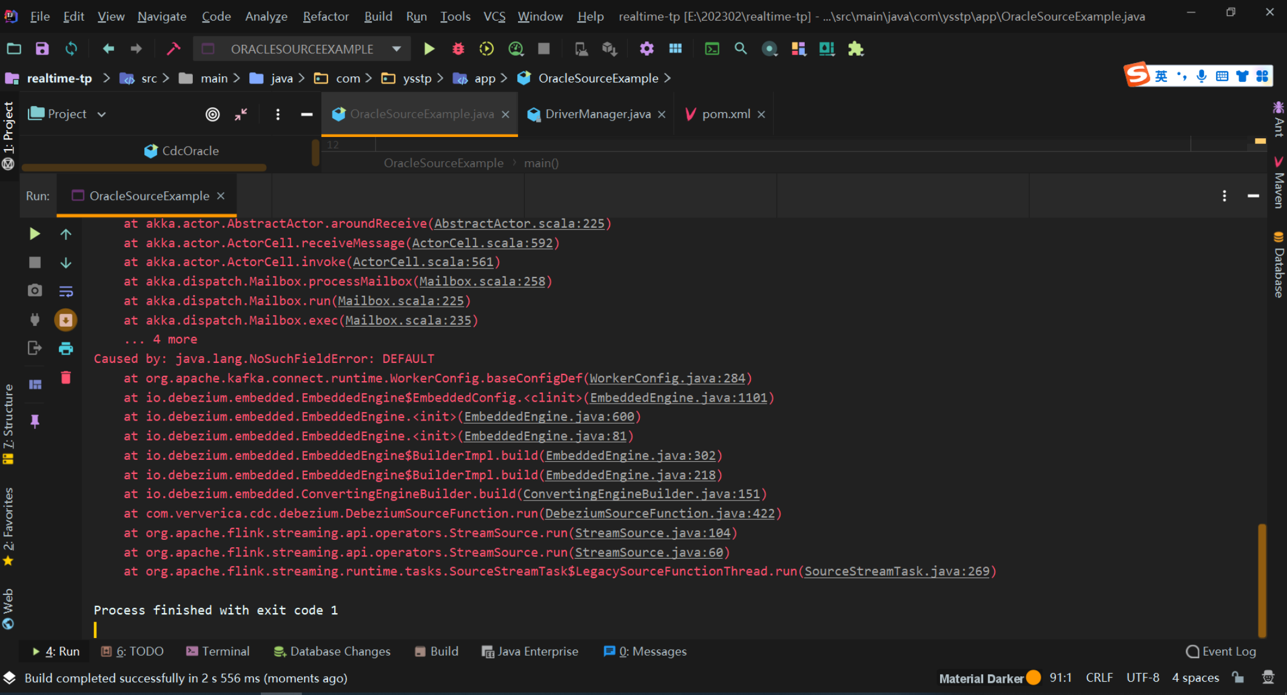1287x695 pixels.
Task: Collapse all in Project panel
Action: [x=241, y=114]
